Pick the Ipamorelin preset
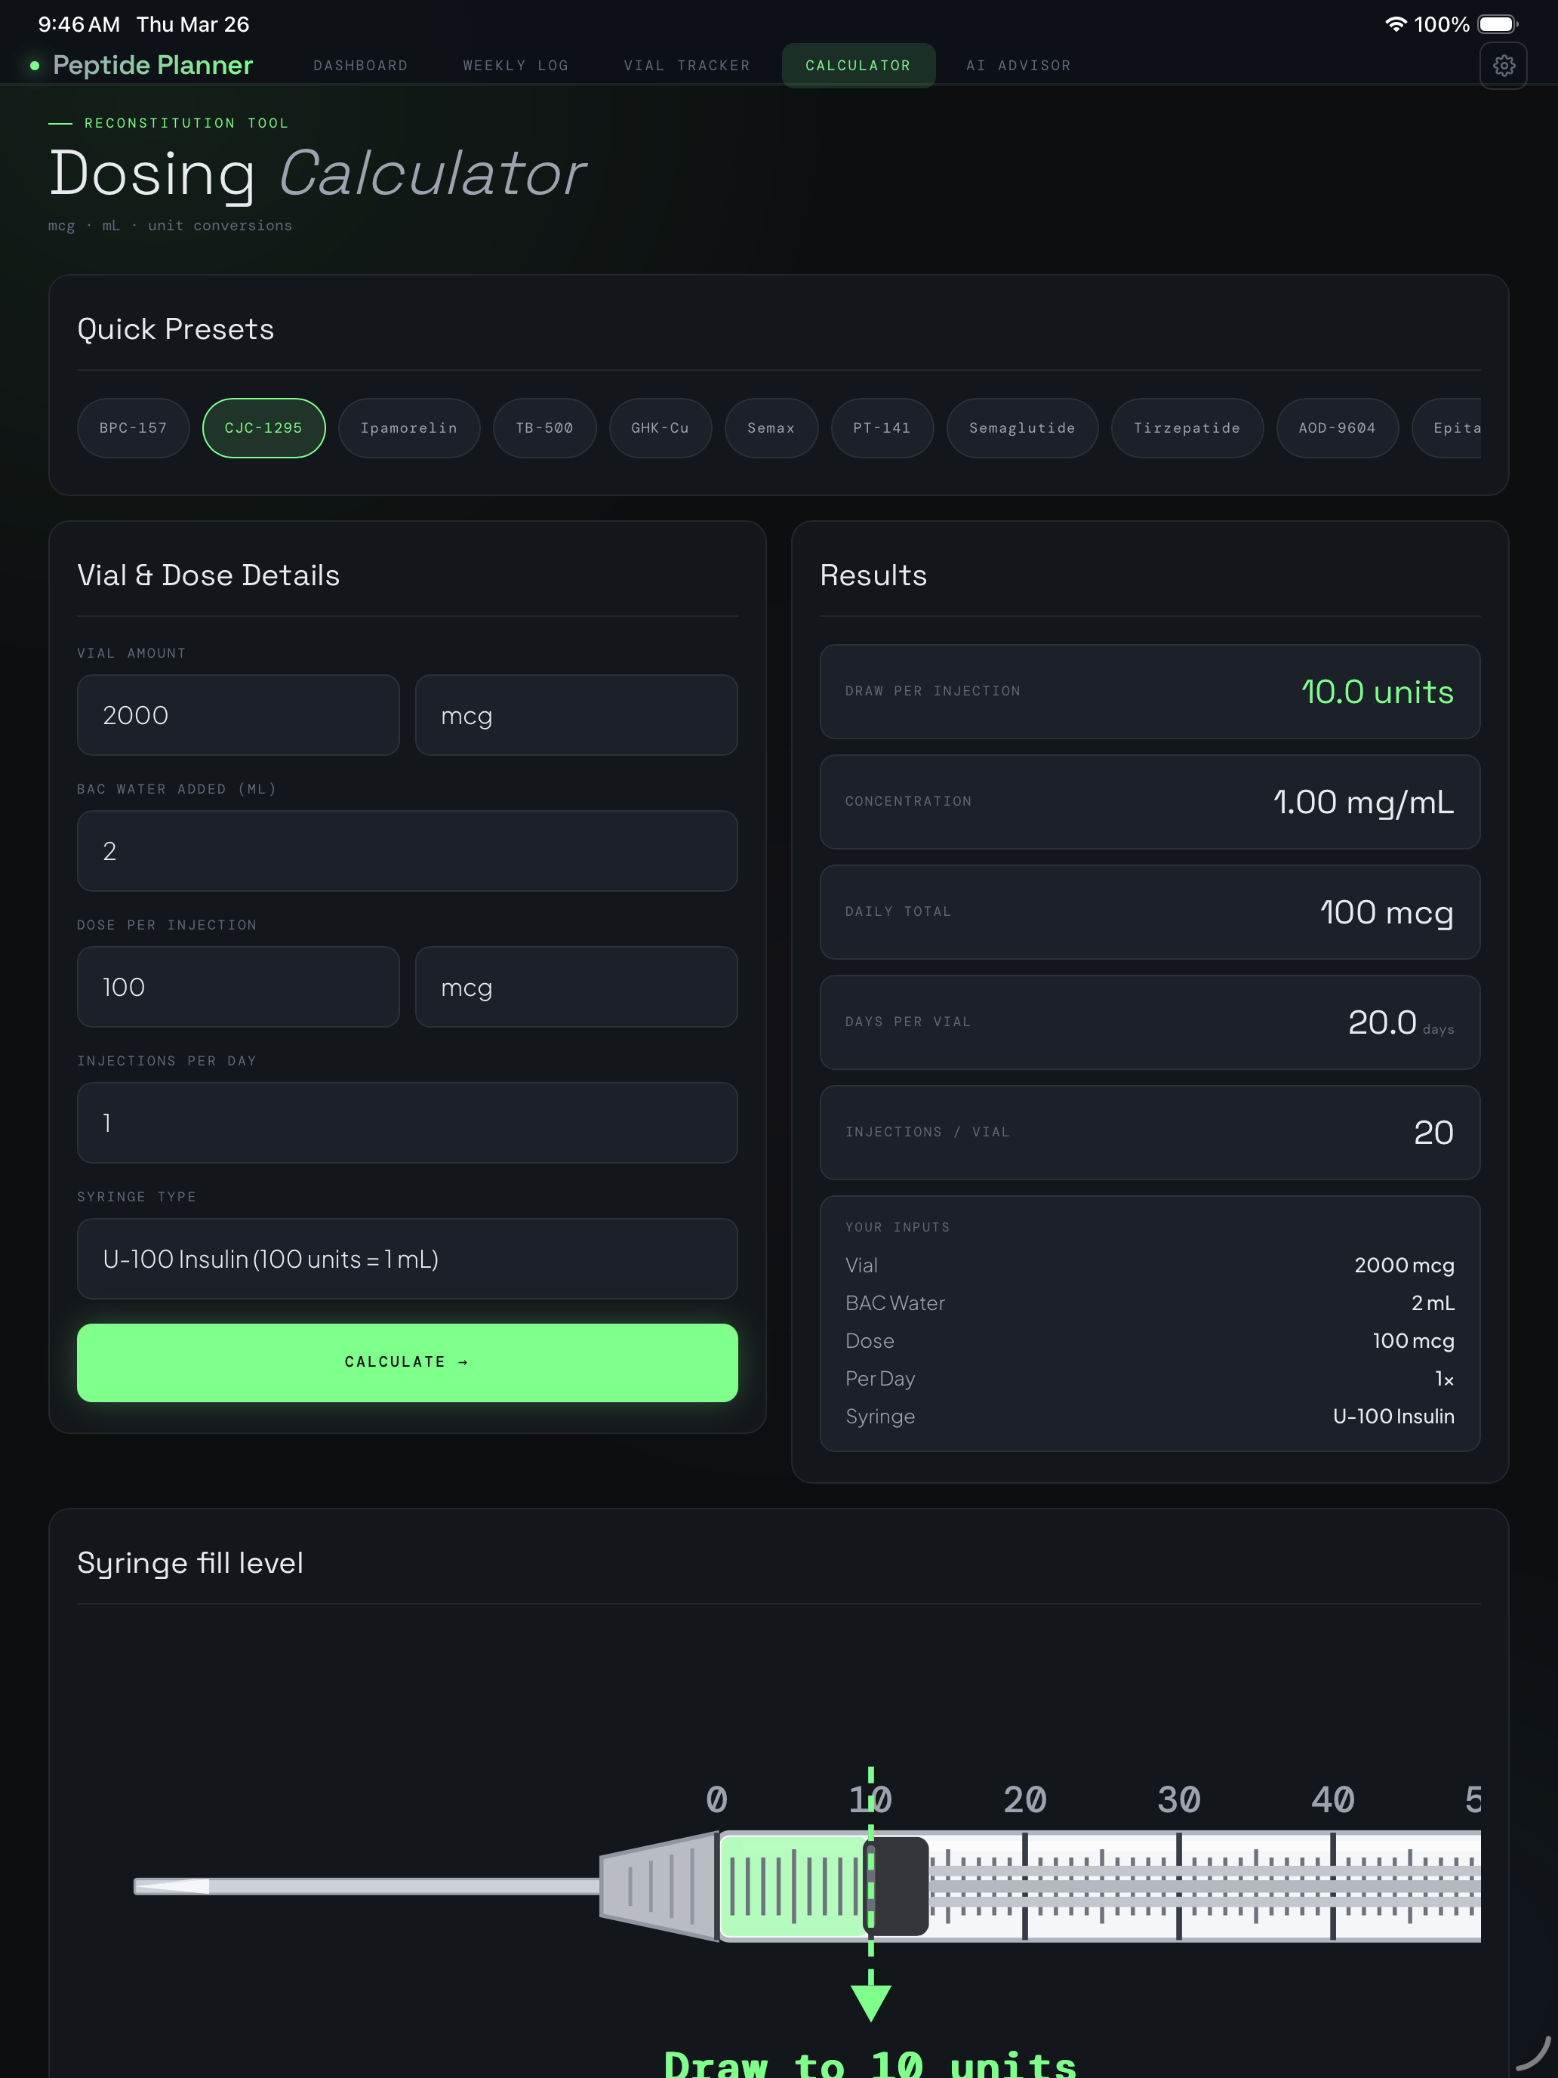This screenshot has width=1558, height=2078. [408, 428]
